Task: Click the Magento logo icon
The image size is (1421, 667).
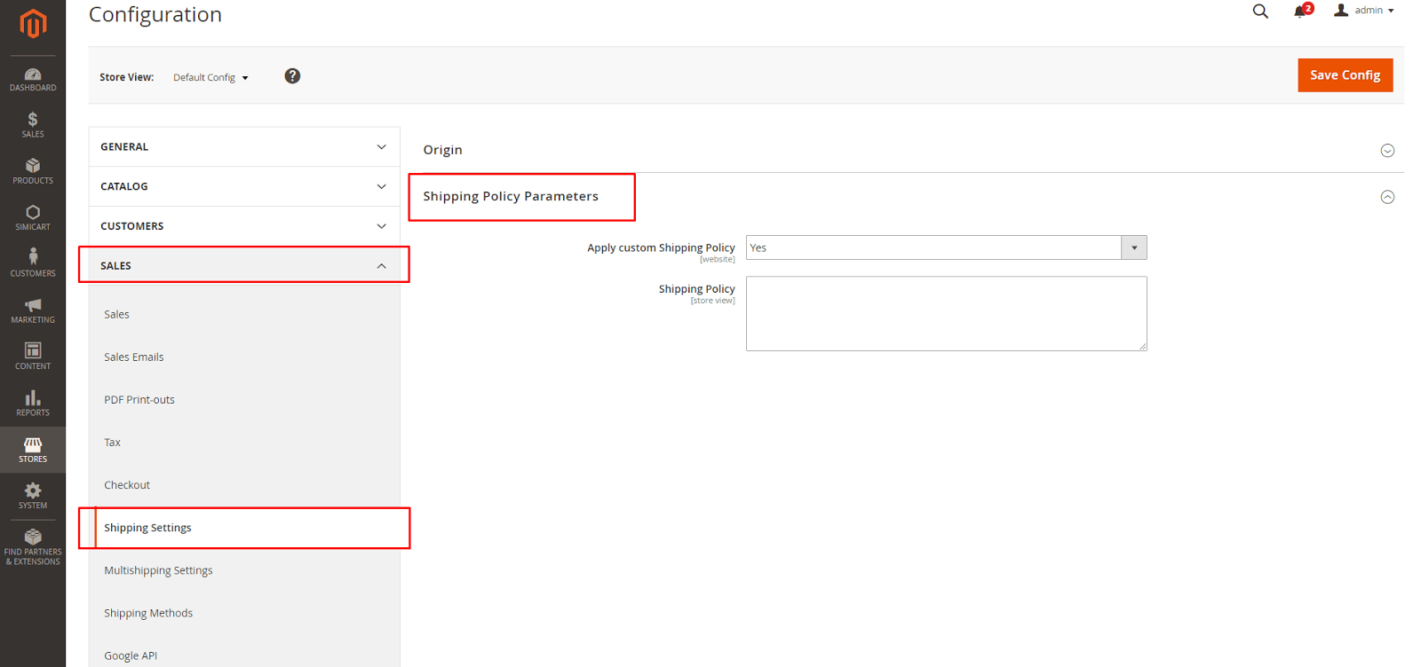Action: [x=33, y=23]
